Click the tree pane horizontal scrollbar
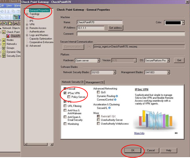 pos(39,144)
